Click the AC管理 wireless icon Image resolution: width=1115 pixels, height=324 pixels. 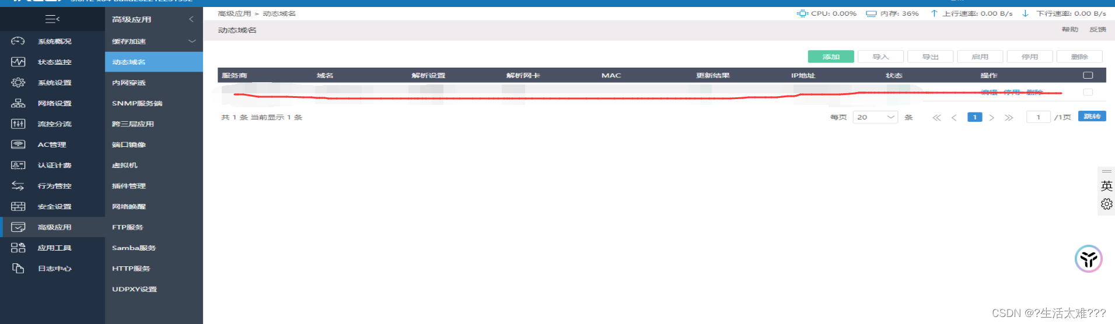tap(18, 144)
